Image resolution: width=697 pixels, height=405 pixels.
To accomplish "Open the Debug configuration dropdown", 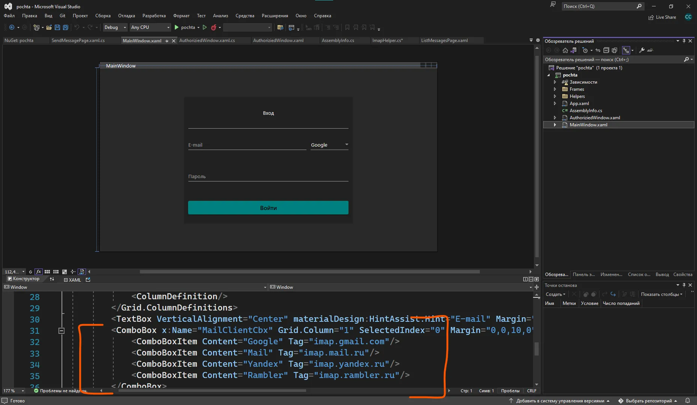I will [x=115, y=27].
